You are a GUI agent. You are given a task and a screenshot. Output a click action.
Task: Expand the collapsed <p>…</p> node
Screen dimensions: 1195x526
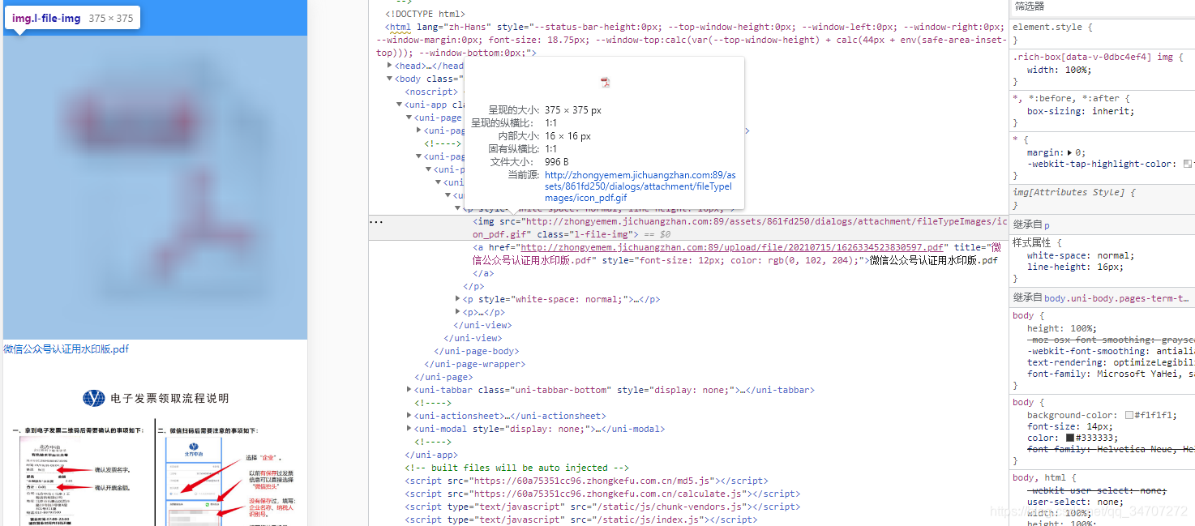click(x=458, y=312)
